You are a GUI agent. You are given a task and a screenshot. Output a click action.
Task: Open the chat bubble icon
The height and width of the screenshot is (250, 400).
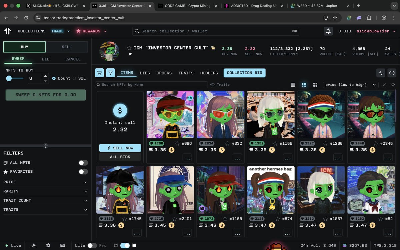(392, 73)
